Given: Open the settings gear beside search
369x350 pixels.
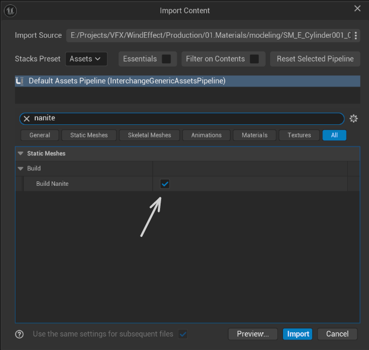Looking at the screenshot, I should 353,119.
